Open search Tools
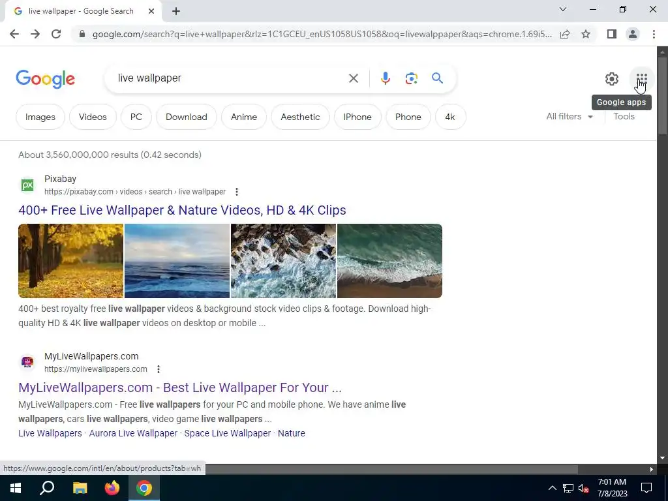This screenshot has width=668, height=501. tap(624, 117)
